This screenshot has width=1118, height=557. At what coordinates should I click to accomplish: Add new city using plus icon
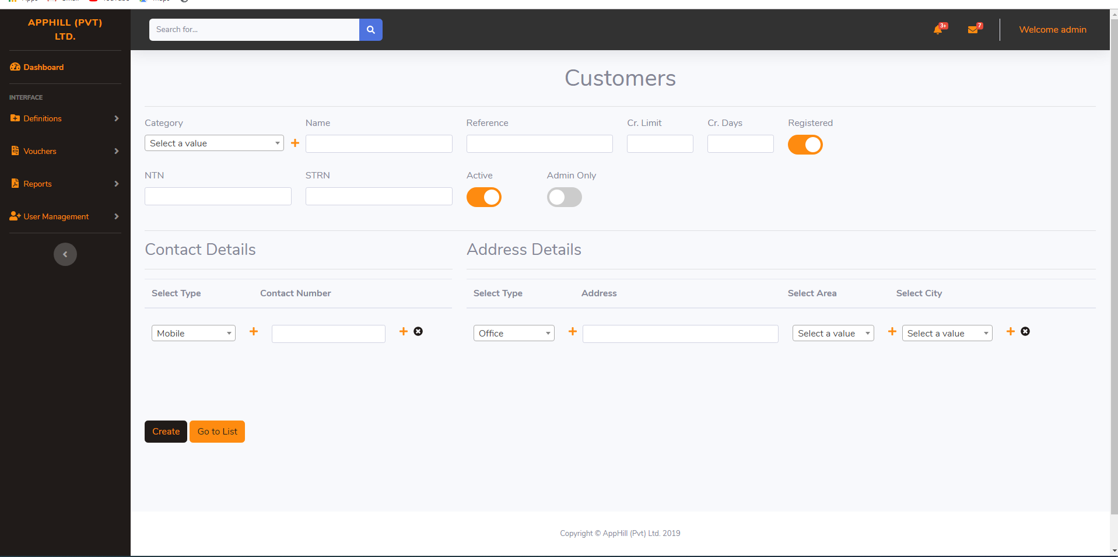point(1011,331)
